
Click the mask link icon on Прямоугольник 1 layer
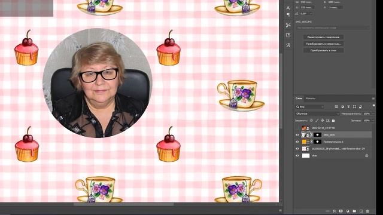coord(312,142)
